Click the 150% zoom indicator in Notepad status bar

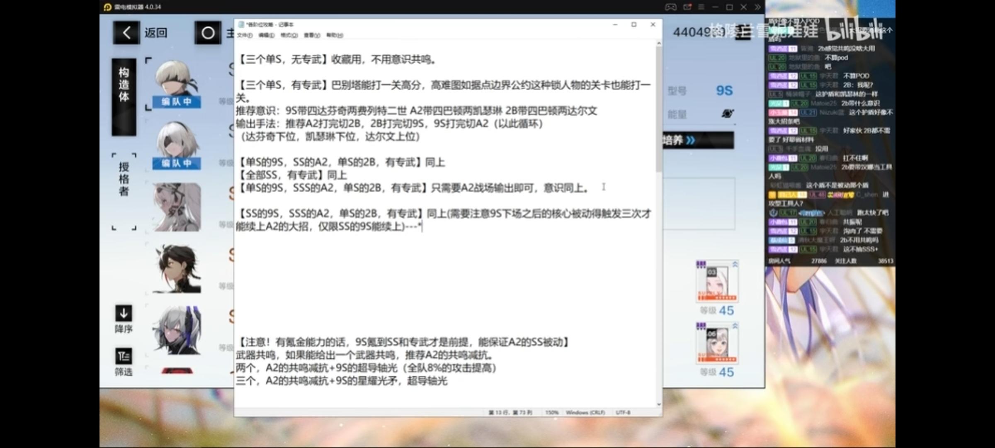tap(551, 412)
